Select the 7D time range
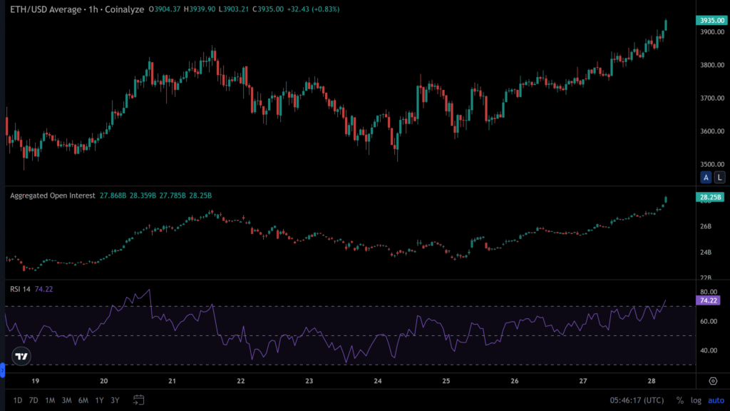 click(33, 400)
